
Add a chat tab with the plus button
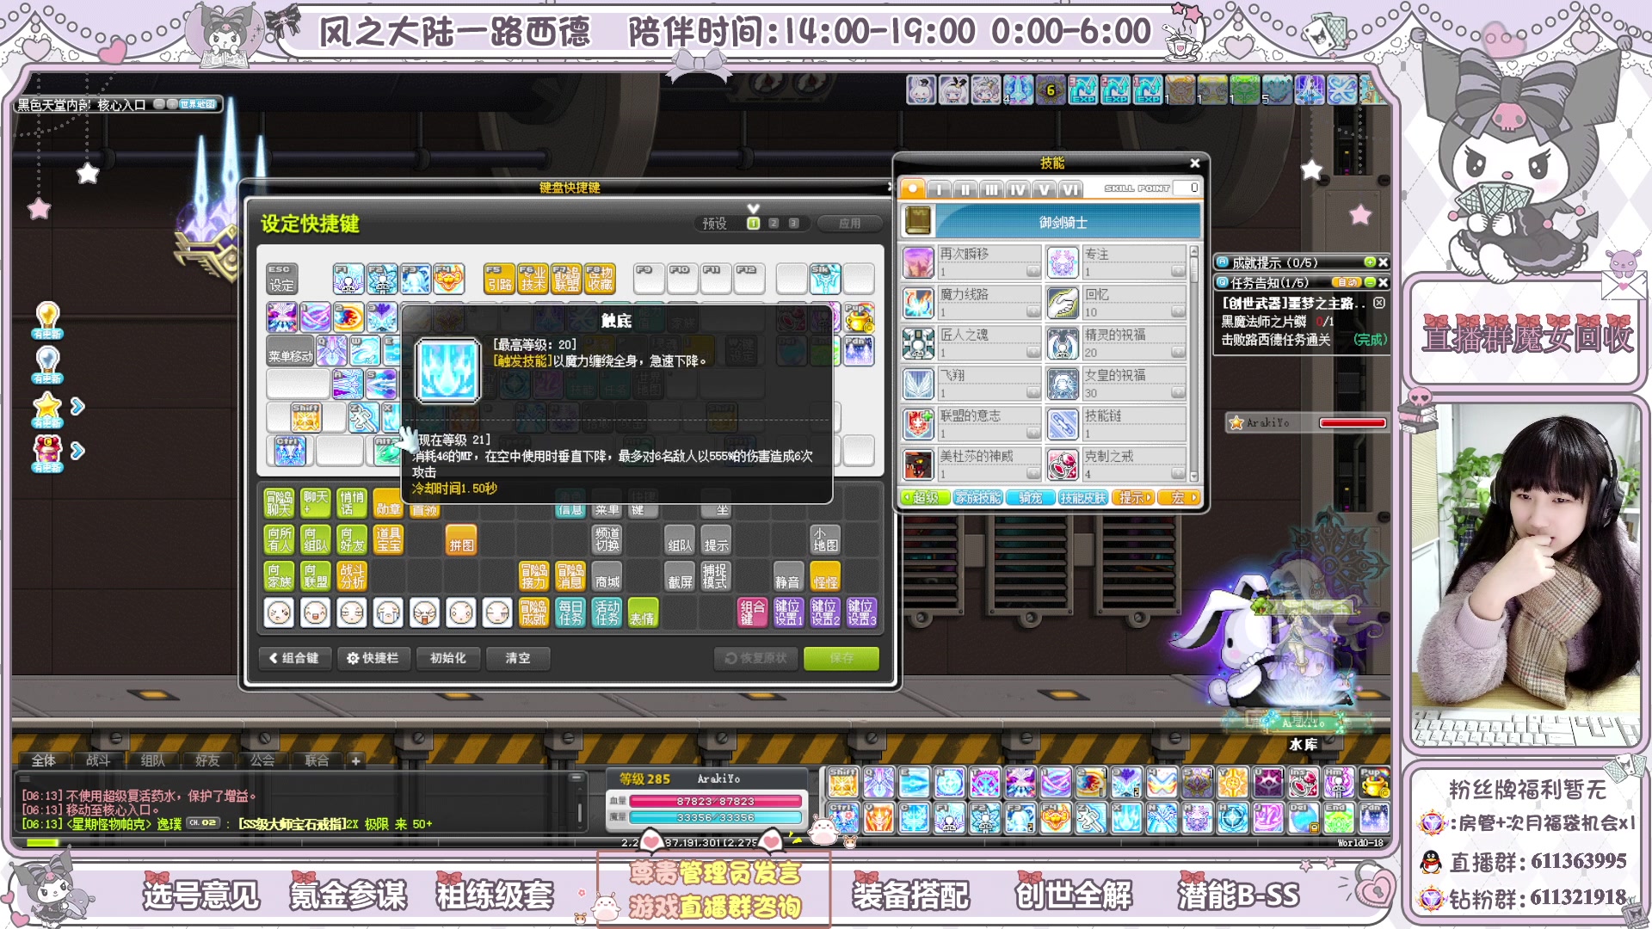point(355,760)
